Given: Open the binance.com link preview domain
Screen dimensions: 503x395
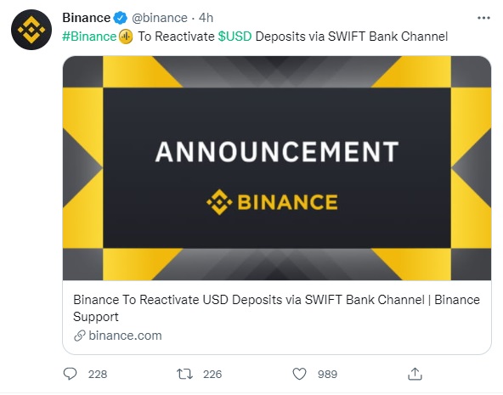Looking at the screenshot, I should coord(125,336).
